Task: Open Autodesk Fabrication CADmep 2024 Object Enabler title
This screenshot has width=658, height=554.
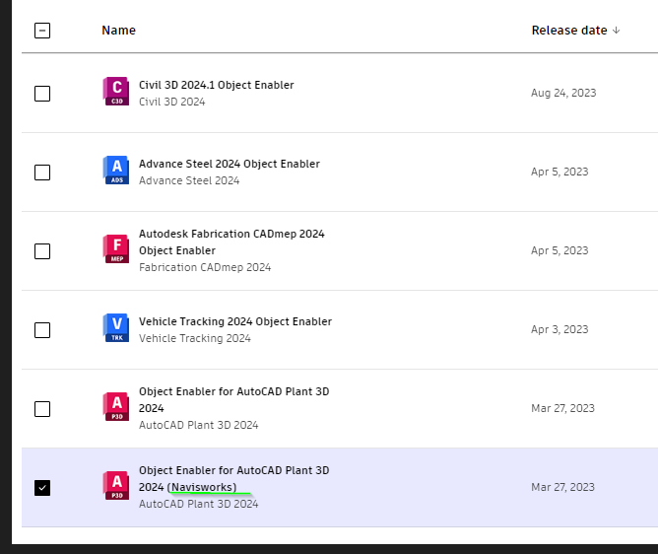Action: pyautogui.click(x=231, y=242)
